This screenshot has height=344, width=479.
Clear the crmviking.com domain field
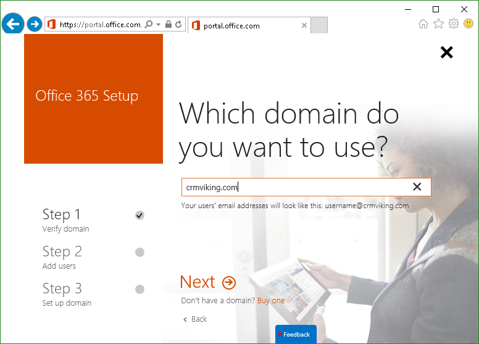click(417, 187)
